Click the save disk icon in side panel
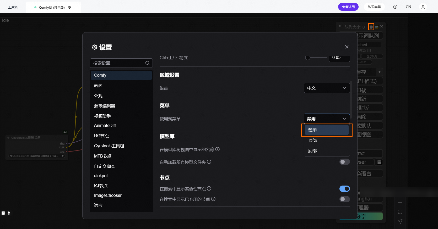Screen dimensions: 438x229 click(379, 162)
